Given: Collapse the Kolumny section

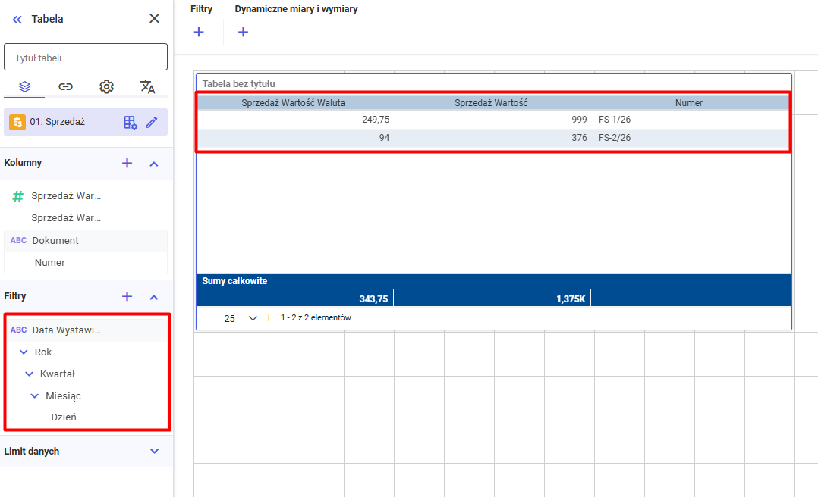Looking at the screenshot, I should pyautogui.click(x=154, y=163).
